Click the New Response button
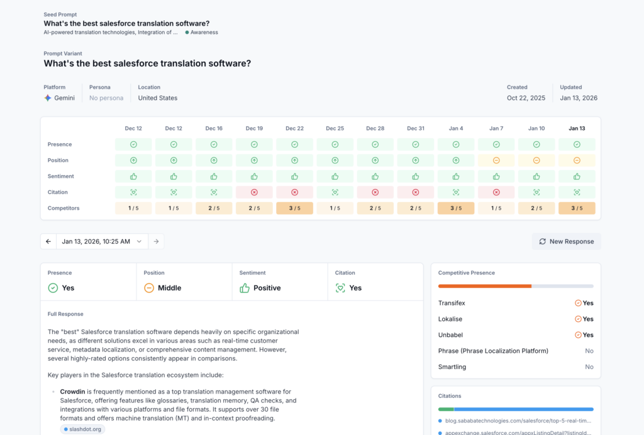 coord(566,242)
